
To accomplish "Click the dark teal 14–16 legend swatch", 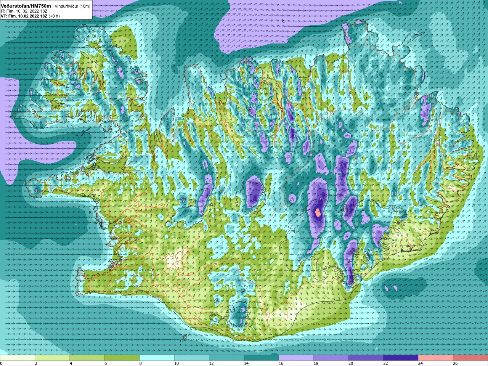I will [x=261, y=358].
